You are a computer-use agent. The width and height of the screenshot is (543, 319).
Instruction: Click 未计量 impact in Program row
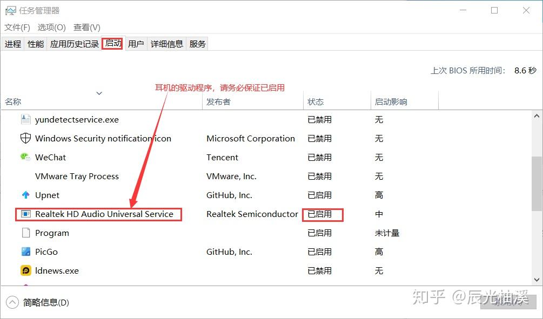click(387, 233)
